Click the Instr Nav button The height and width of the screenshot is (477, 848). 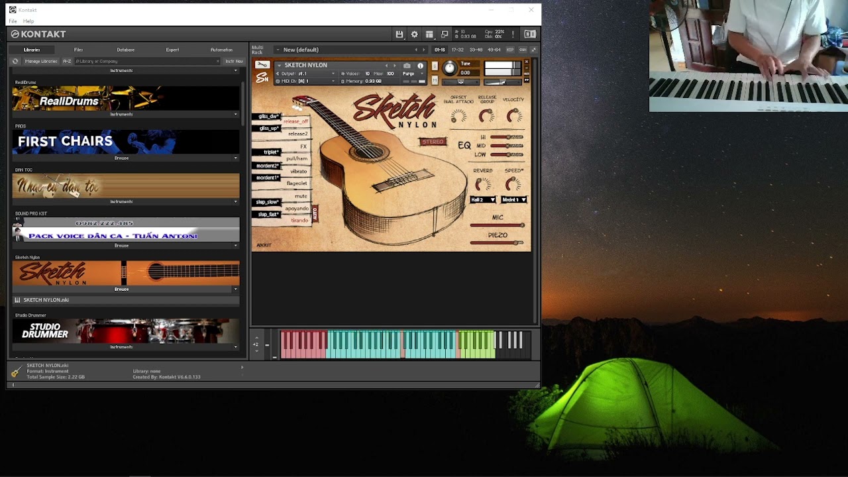click(x=234, y=61)
